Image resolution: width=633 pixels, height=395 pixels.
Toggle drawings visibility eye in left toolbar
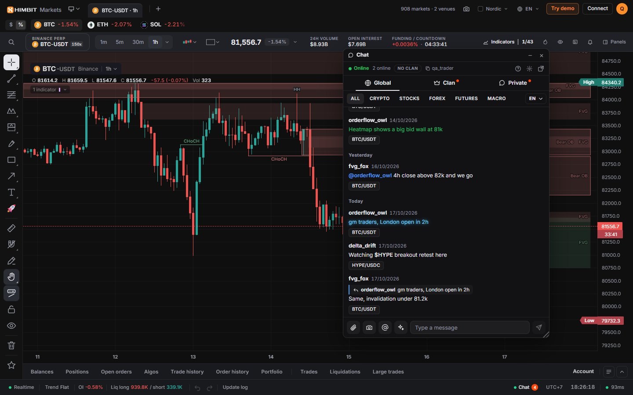click(x=11, y=326)
